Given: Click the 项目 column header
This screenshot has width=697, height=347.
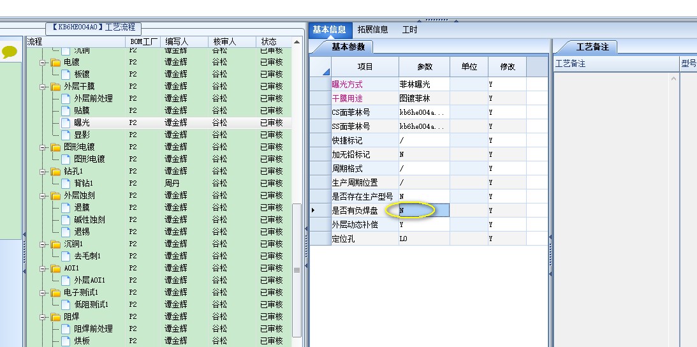Looking at the screenshot, I should pos(365,67).
